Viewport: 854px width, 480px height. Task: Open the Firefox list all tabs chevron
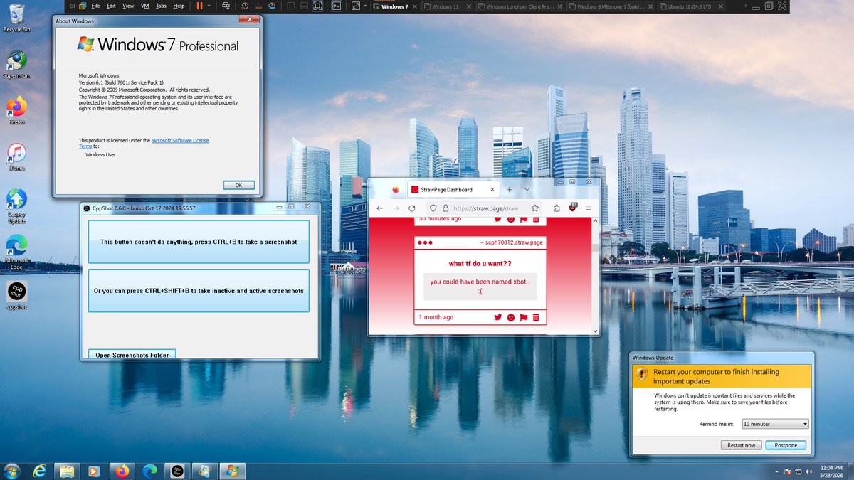tap(527, 189)
